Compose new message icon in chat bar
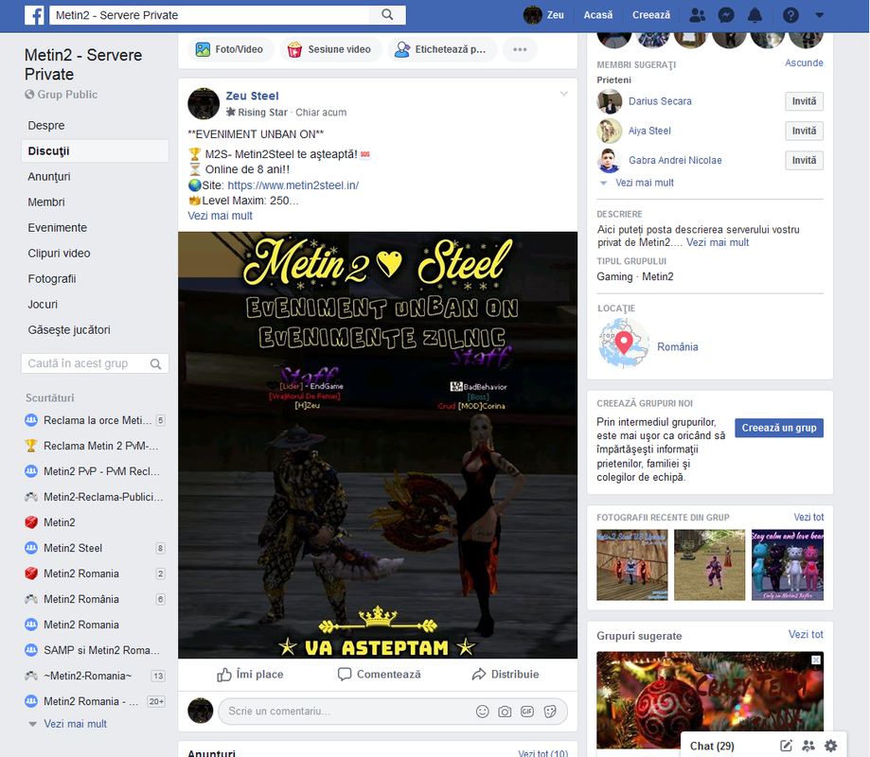The width and height of the screenshot is (870, 757). tap(786, 746)
